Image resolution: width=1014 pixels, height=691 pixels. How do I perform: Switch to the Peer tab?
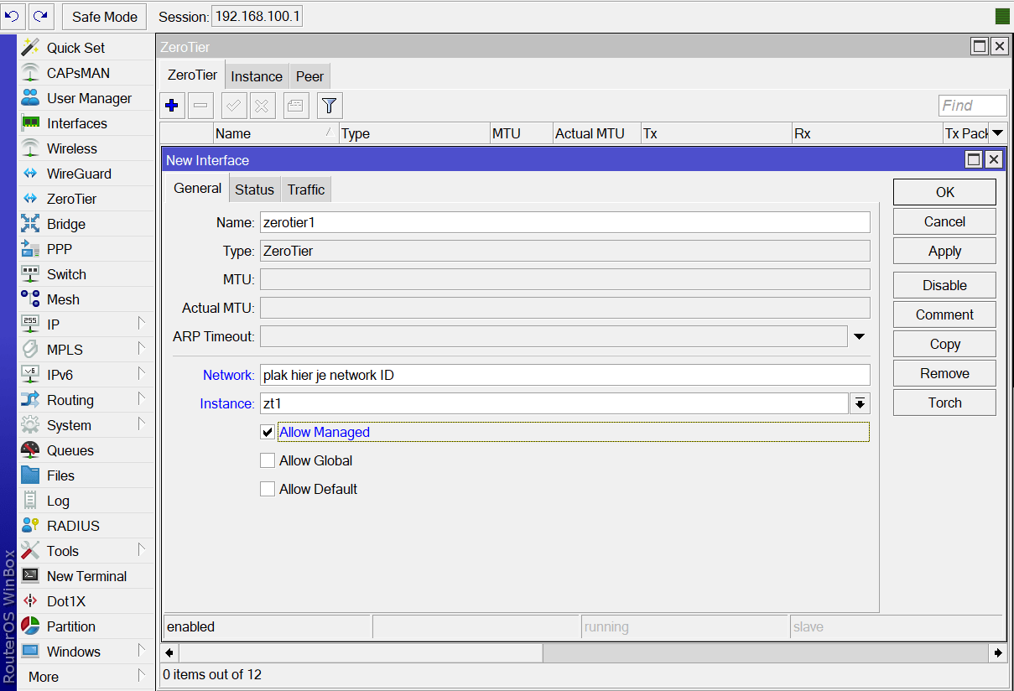click(x=309, y=76)
